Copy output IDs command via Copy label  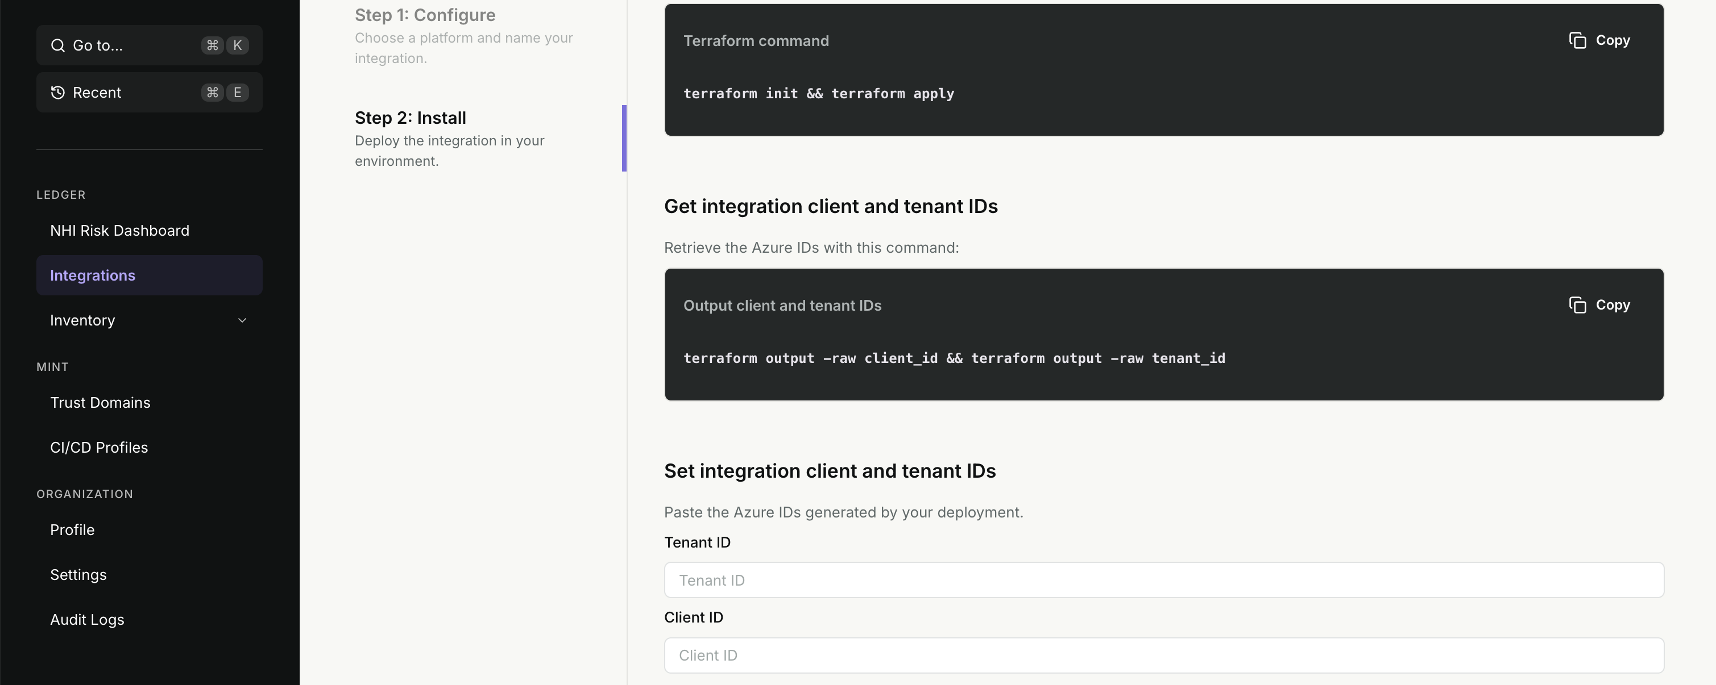pyautogui.click(x=1613, y=305)
